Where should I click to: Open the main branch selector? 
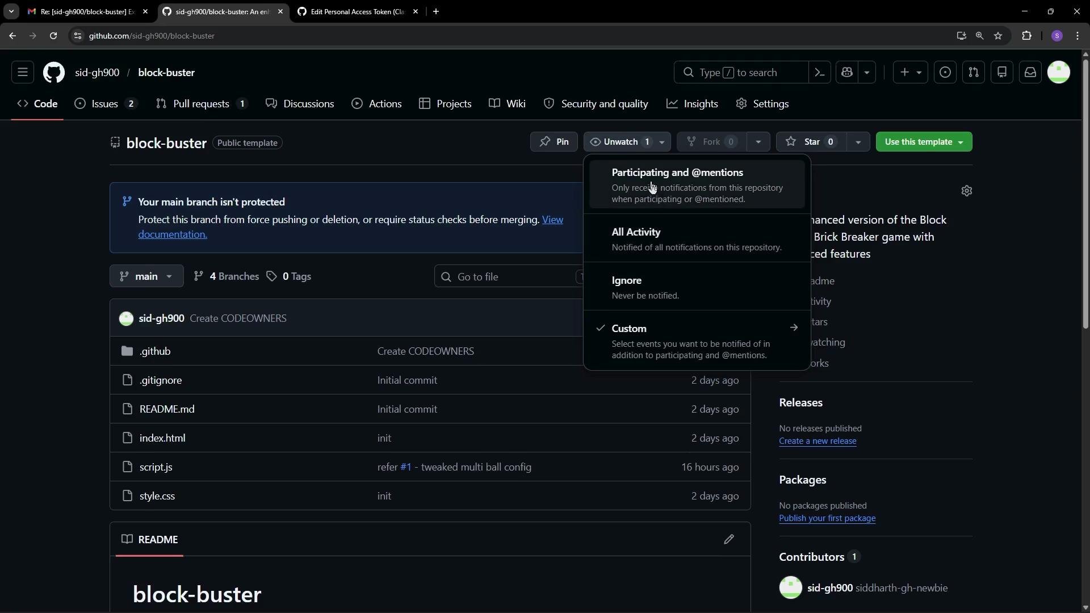click(146, 276)
